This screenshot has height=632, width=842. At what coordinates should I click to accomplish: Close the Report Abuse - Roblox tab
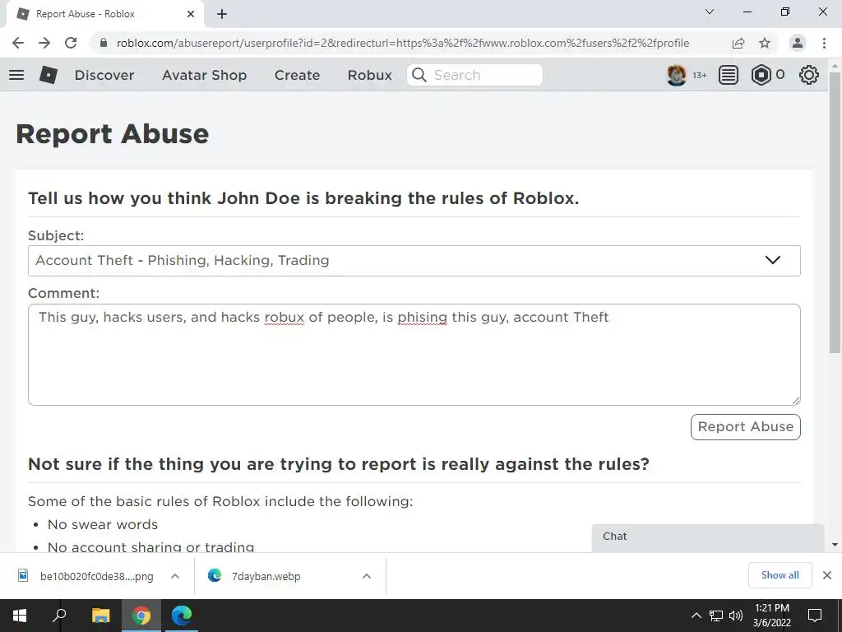pyautogui.click(x=191, y=14)
